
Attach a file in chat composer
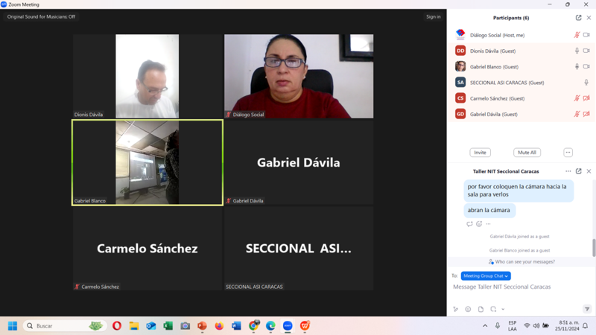481,309
